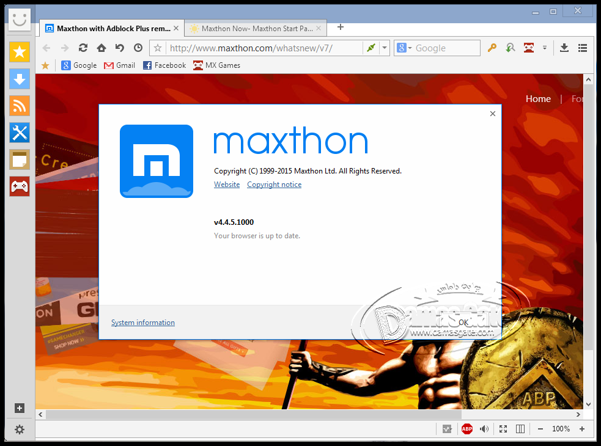Reload the current page
The width and height of the screenshot is (601, 446).
83,48
